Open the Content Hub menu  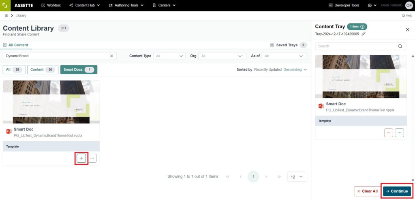[84, 5]
